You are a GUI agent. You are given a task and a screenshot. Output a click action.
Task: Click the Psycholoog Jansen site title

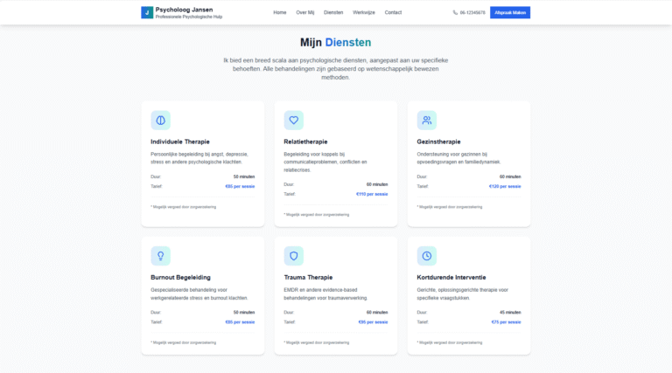pyautogui.click(x=184, y=10)
